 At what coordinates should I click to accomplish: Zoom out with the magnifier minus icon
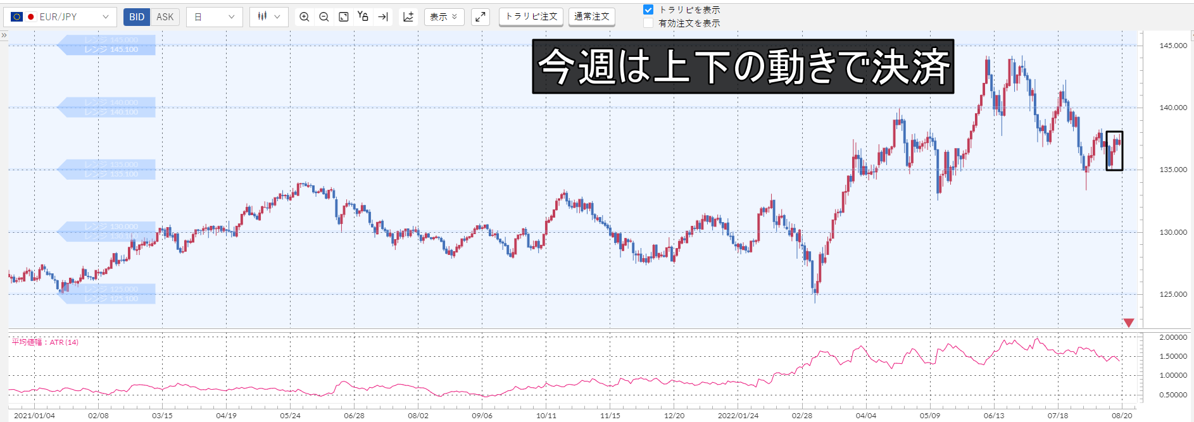pos(324,17)
